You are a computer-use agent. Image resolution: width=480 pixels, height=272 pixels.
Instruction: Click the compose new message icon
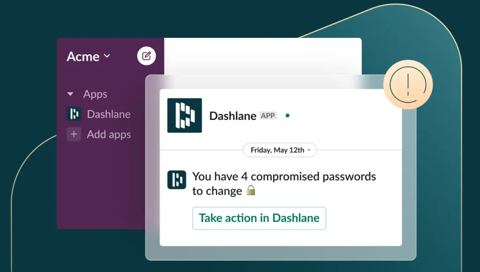[x=146, y=56]
